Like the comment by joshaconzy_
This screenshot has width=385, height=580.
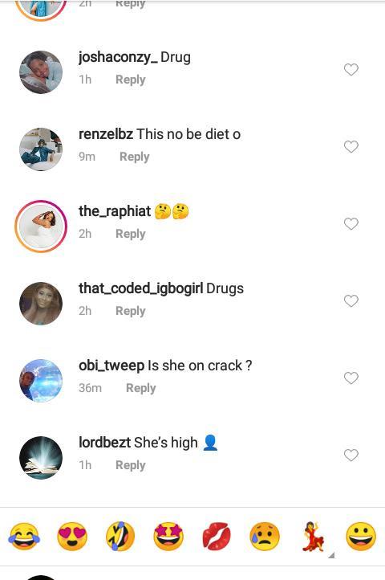(351, 69)
